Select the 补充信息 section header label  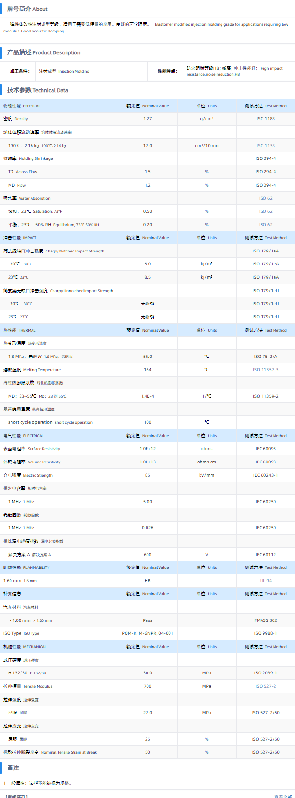pyautogui.click(x=12, y=594)
